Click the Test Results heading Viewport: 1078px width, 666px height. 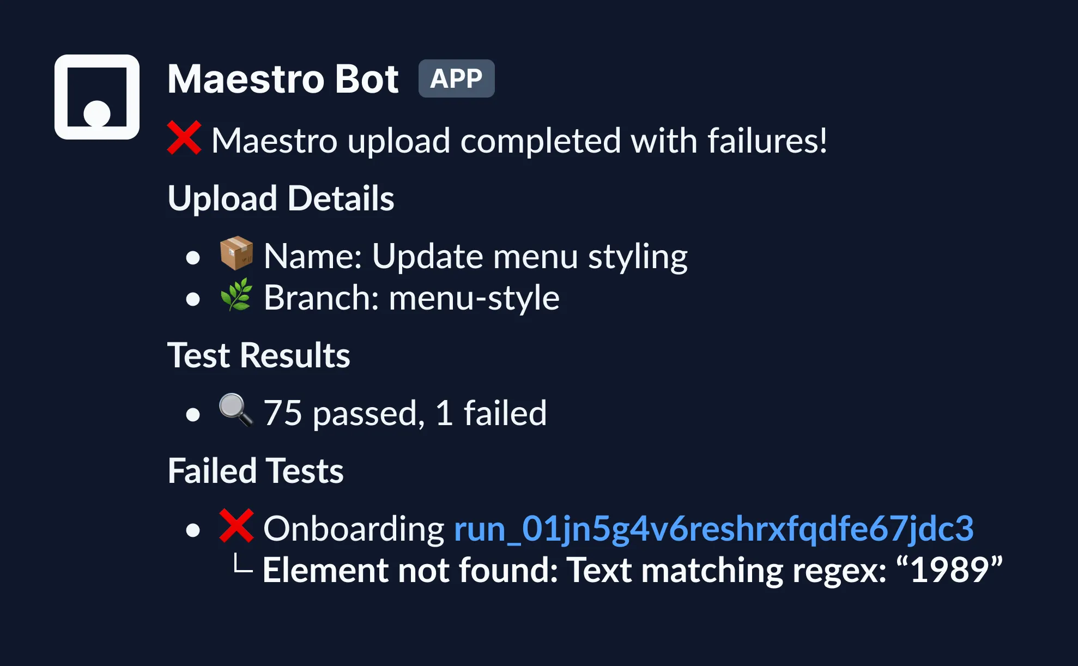click(x=258, y=355)
